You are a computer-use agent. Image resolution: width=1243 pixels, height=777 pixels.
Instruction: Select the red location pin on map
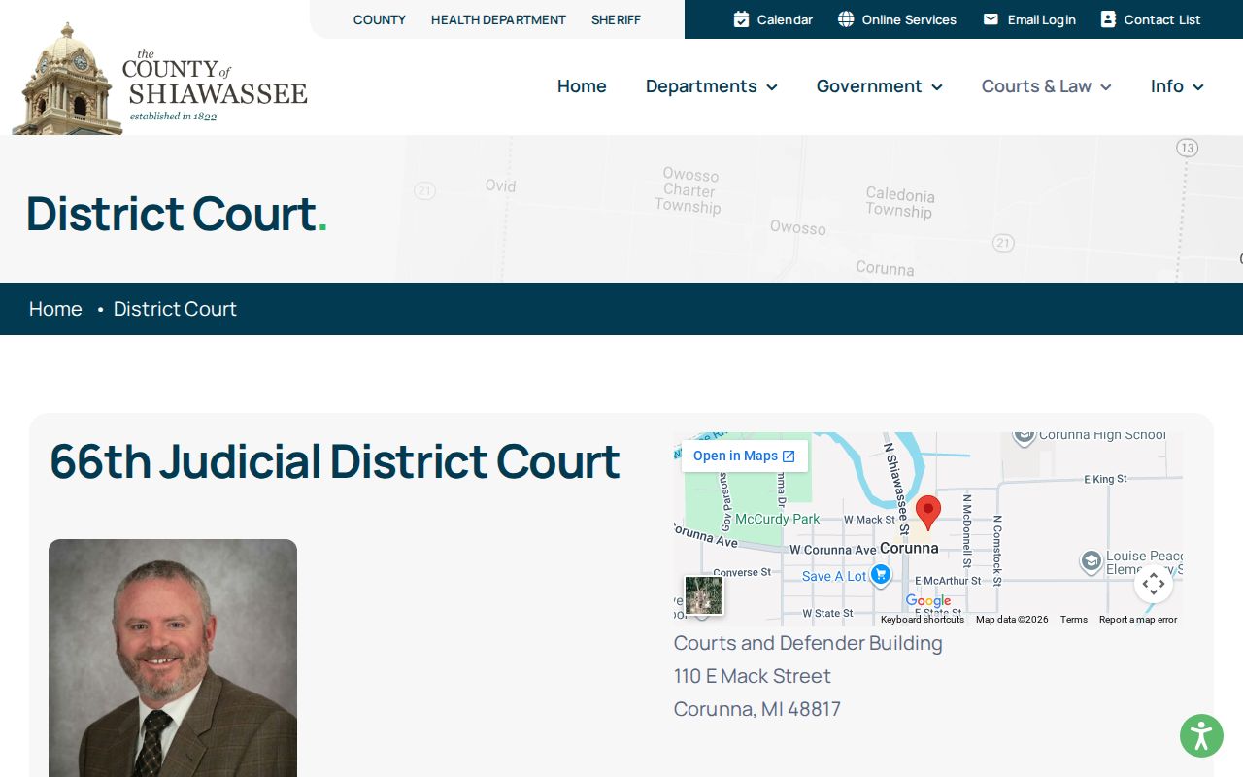click(928, 512)
